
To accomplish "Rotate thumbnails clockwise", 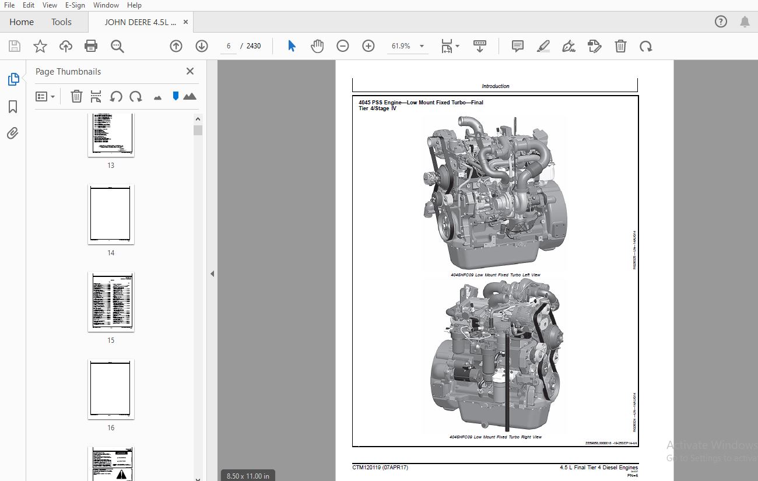I will 136,97.
